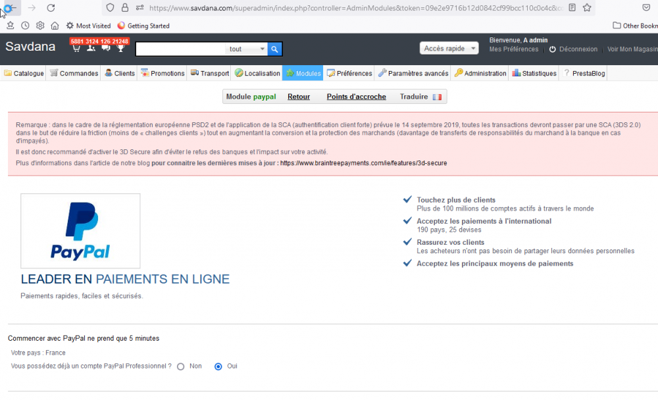Open the Localisation menu tab

tap(257, 73)
